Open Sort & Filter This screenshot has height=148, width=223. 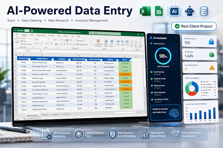(x=136, y=44)
